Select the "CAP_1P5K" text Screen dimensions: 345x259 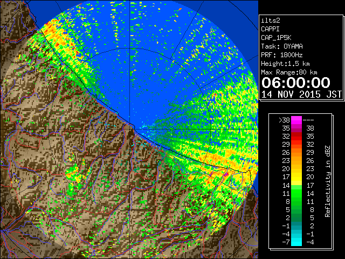point(276,38)
